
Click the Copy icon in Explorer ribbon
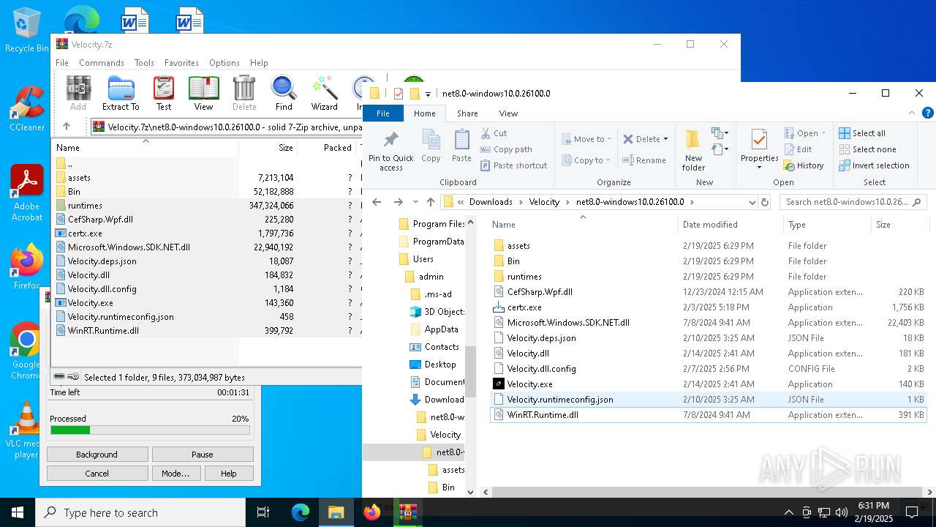pyautogui.click(x=431, y=146)
